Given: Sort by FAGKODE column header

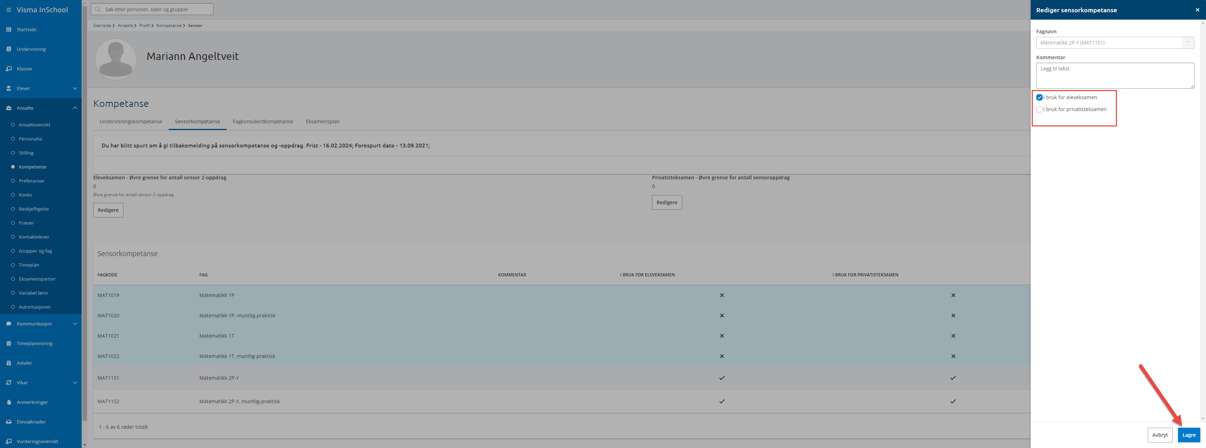Looking at the screenshot, I should (x=107, y=275).
